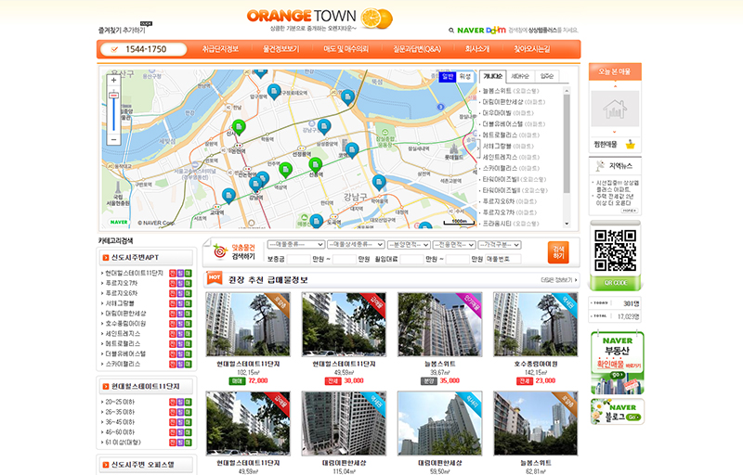The width and height of the screenshot is (743, 475).
Task: Expand 신도시주변 오피스텔 category header
Action: (146, 465)
